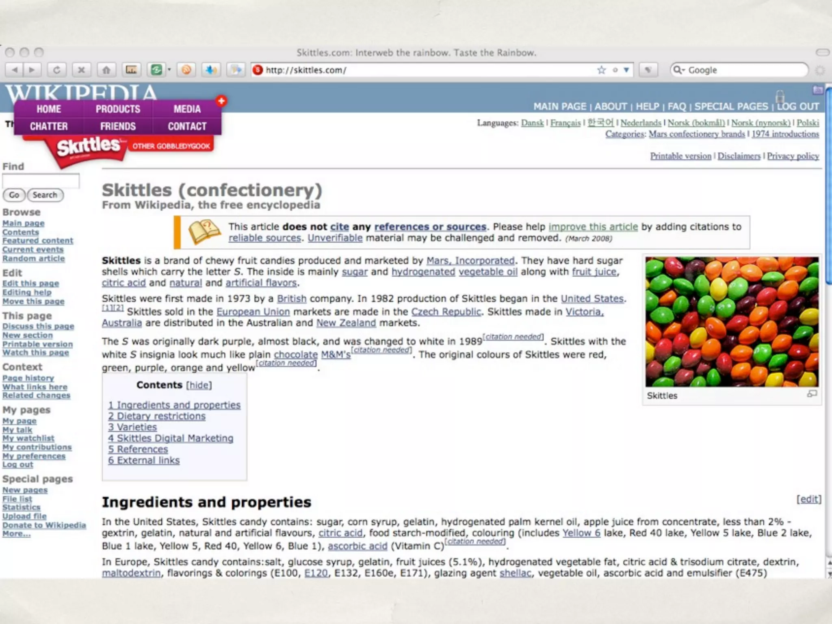Open the Google search engine dropdown
This screenshot has width=832, height=624.
[x=679, y=70]
